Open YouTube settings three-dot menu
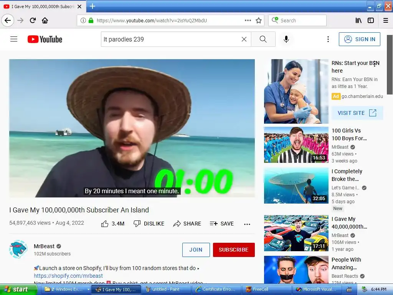This screenshot has width=393, height=295. click(x=328, y=39)
